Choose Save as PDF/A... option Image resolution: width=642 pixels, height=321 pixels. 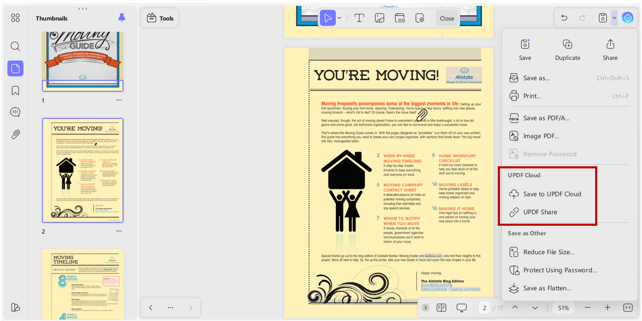click(569, 118)
